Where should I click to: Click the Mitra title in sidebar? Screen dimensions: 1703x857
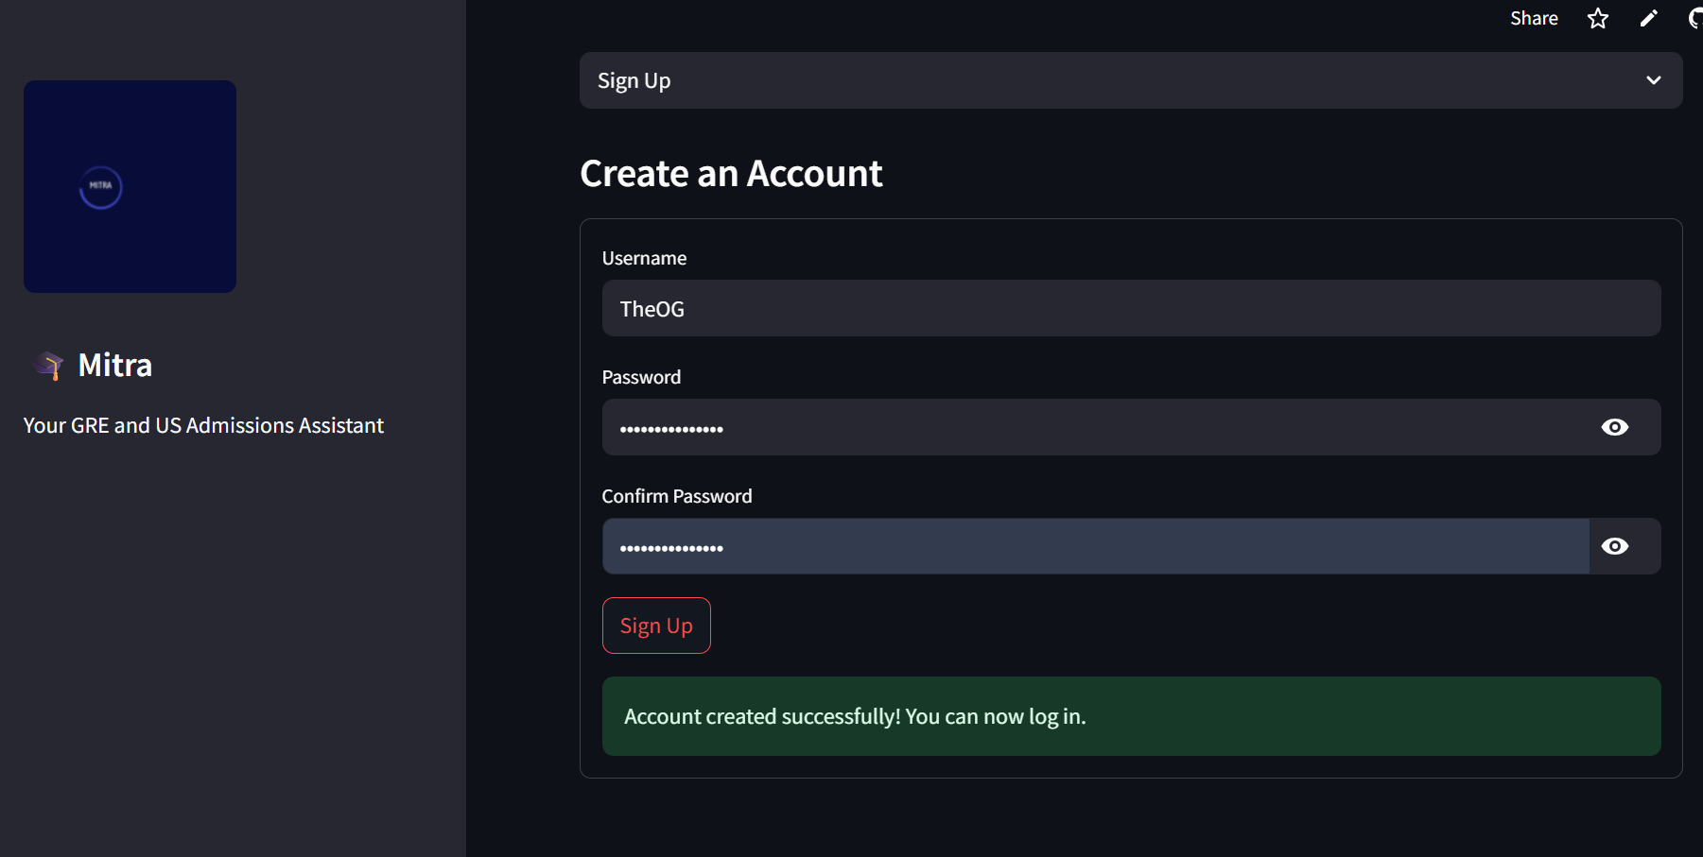click(x=114, y=365)
